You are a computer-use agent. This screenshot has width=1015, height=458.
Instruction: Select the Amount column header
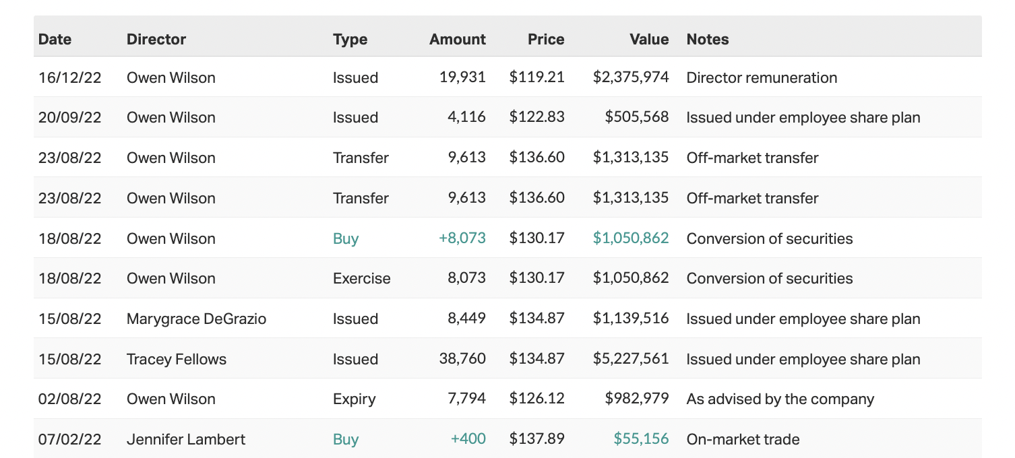(x=457, y=39)
